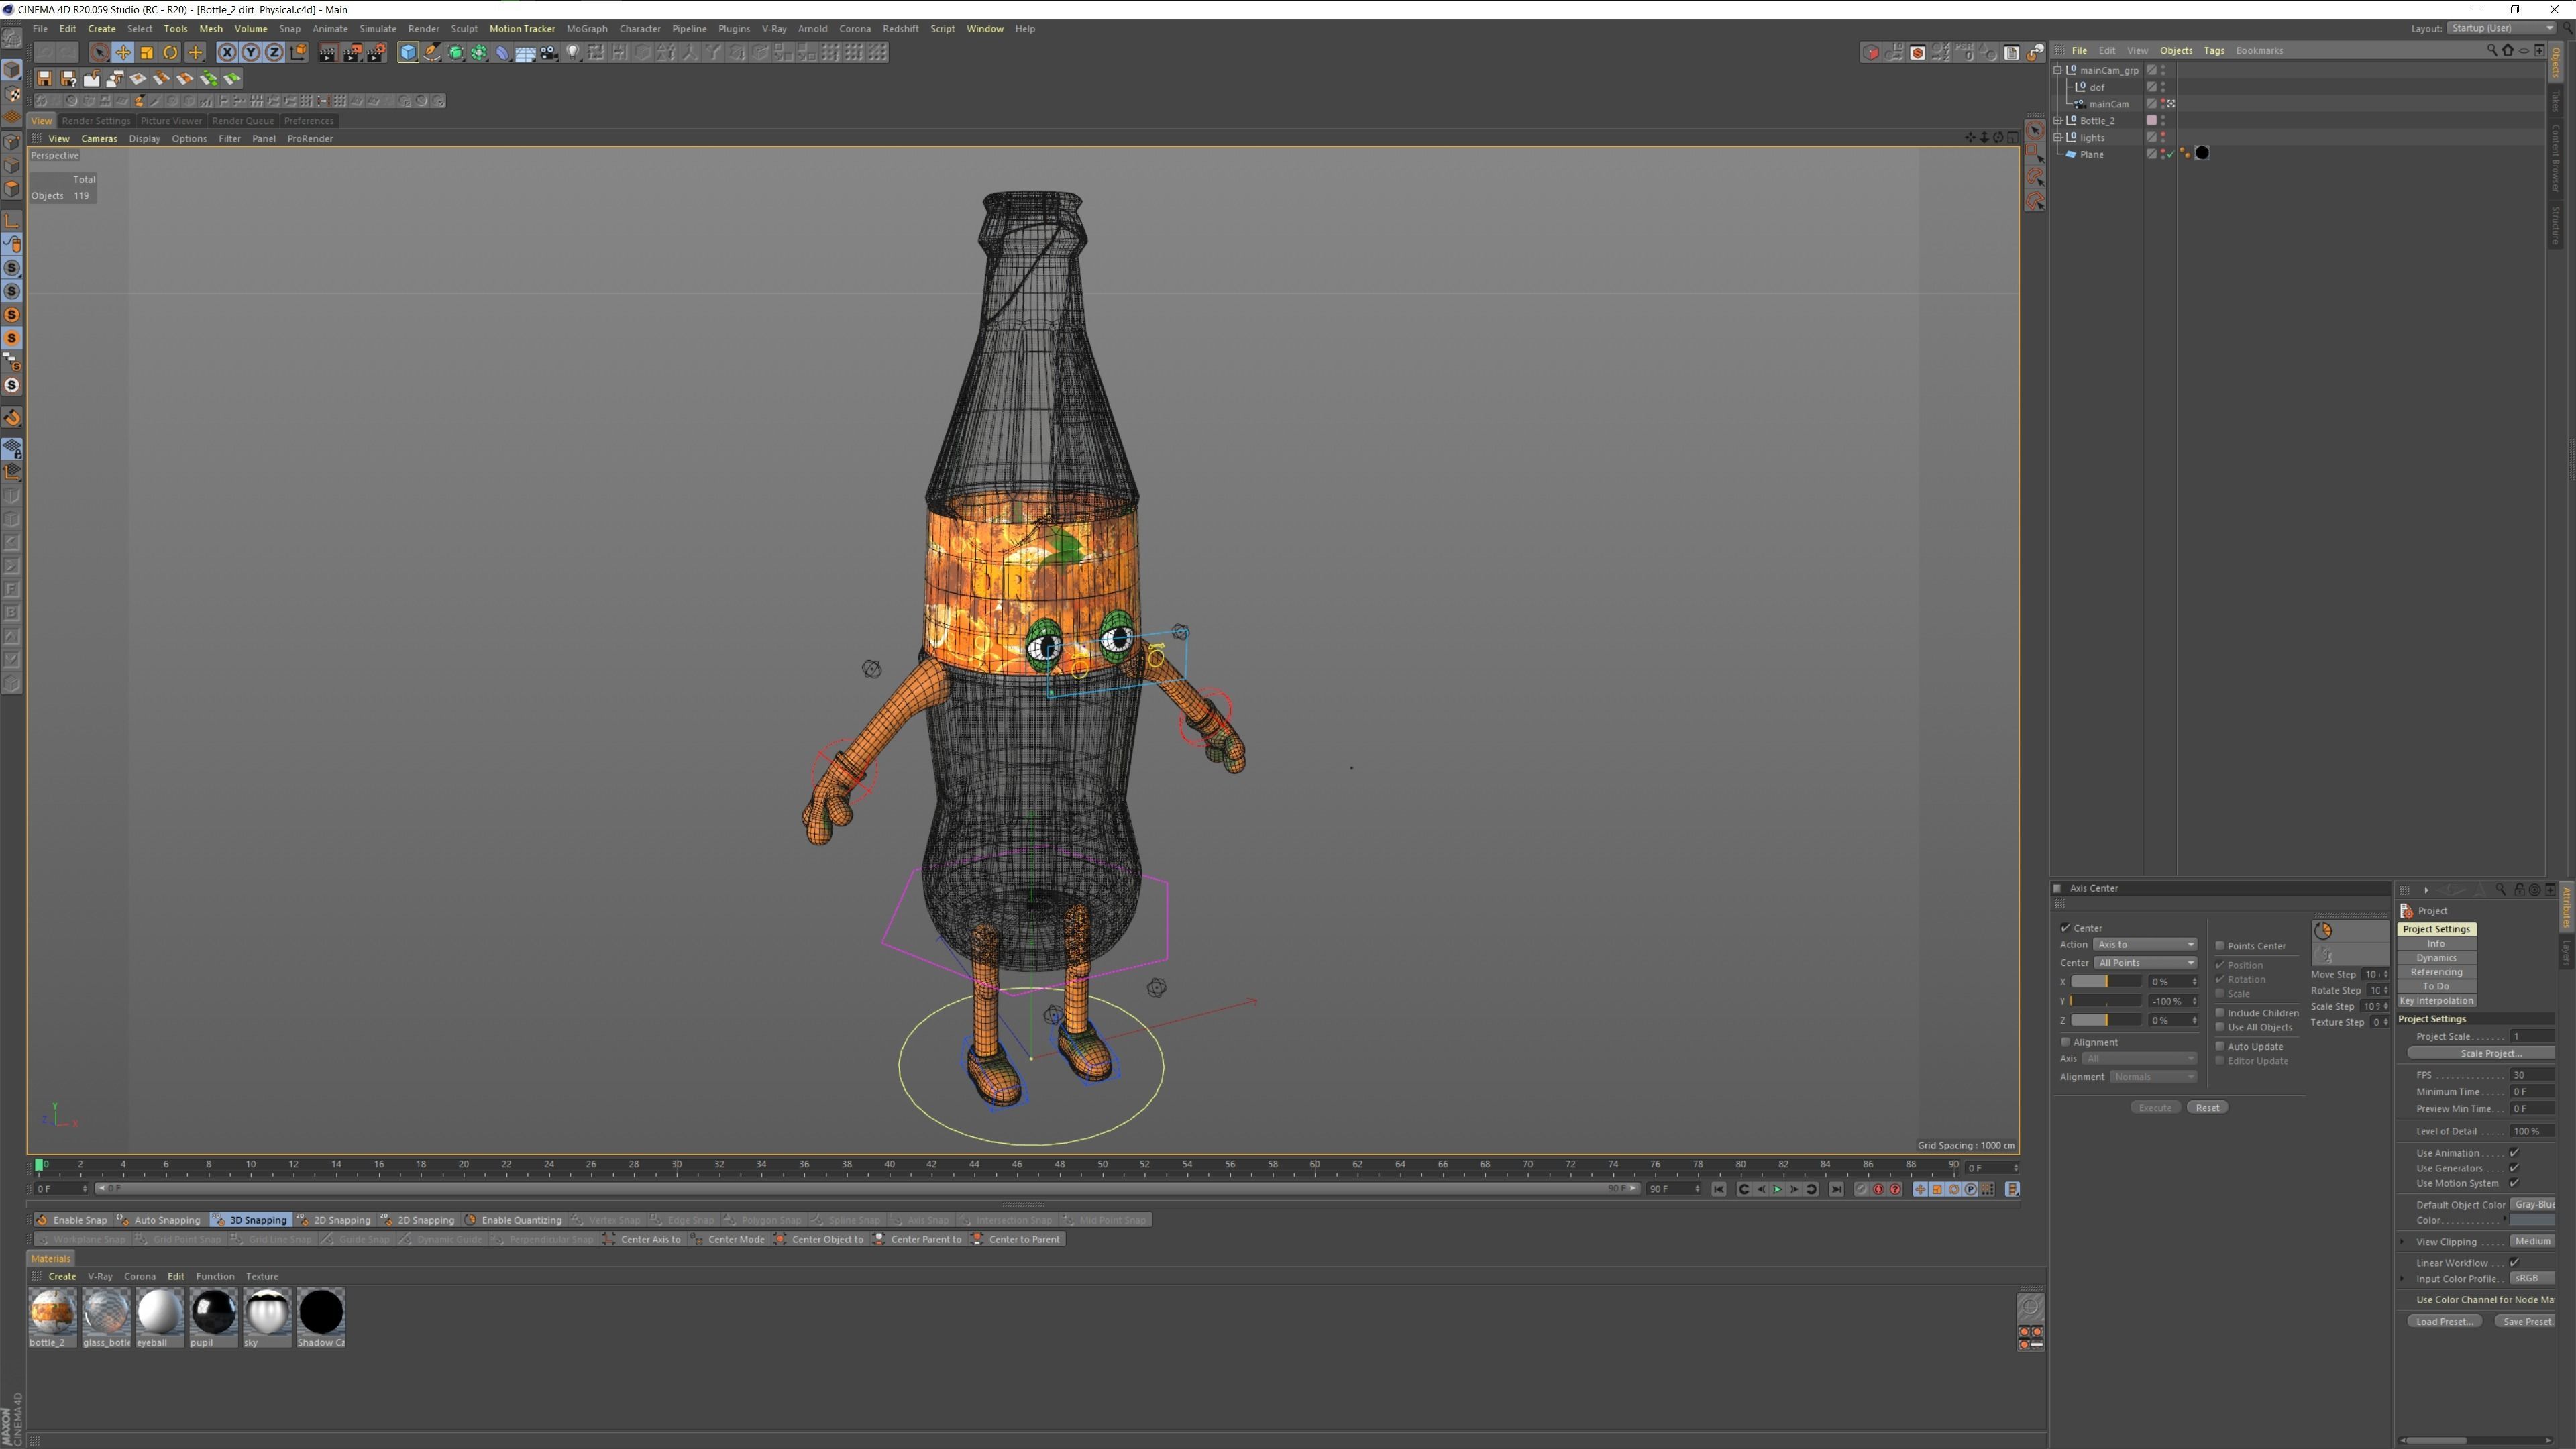Open the Input Color Profile sRGB dropdown
Image resolution: width=2576 pixels, height=1449 pixels.
pos(2533,1279)
